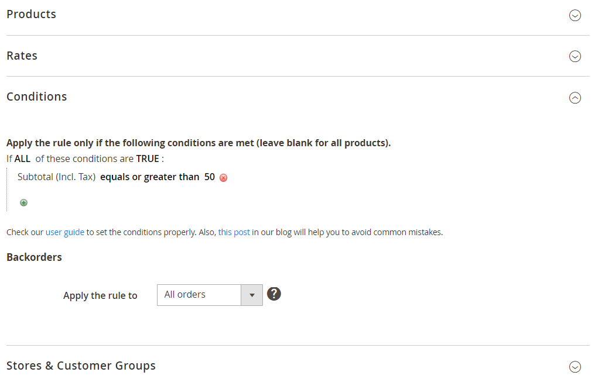Screen dimensions: 595x379
Task: Expand the Products section chevron
Action: click(575, 15)
